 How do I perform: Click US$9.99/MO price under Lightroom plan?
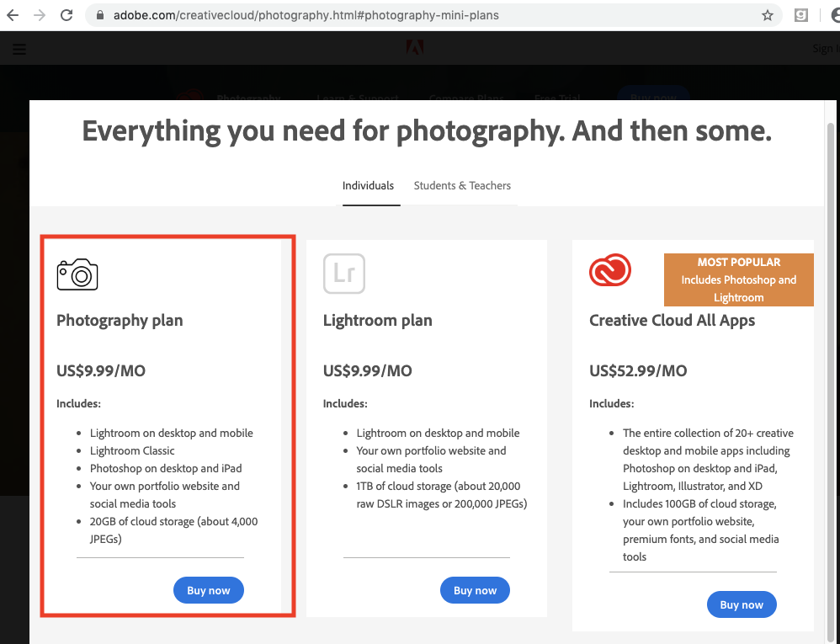click(368, 370)
